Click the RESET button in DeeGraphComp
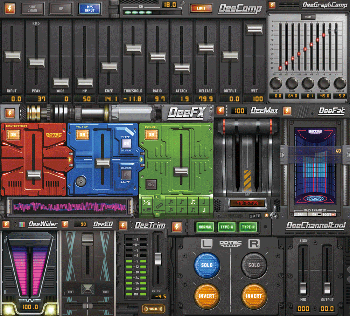 tap(308, 17)
